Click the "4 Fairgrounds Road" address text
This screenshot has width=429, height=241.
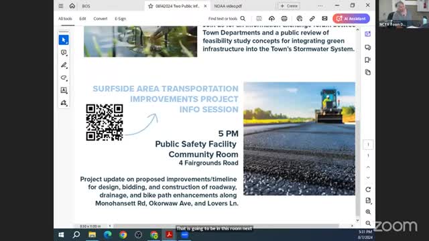point(208,163)
